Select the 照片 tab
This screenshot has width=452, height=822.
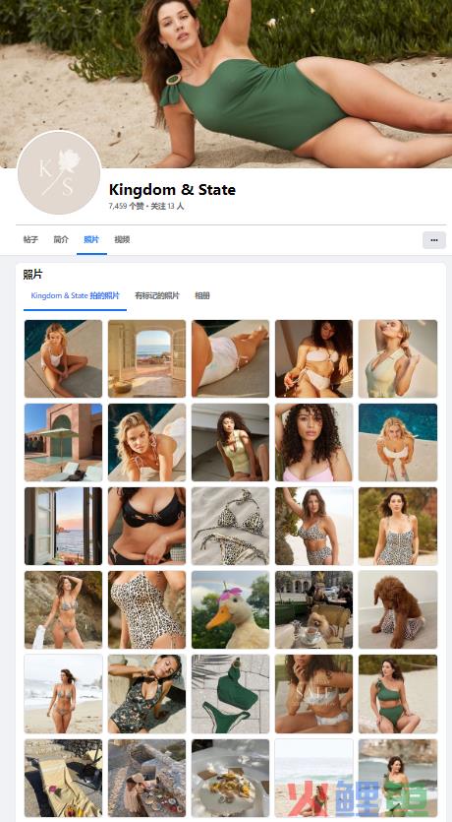coord(91,239)
